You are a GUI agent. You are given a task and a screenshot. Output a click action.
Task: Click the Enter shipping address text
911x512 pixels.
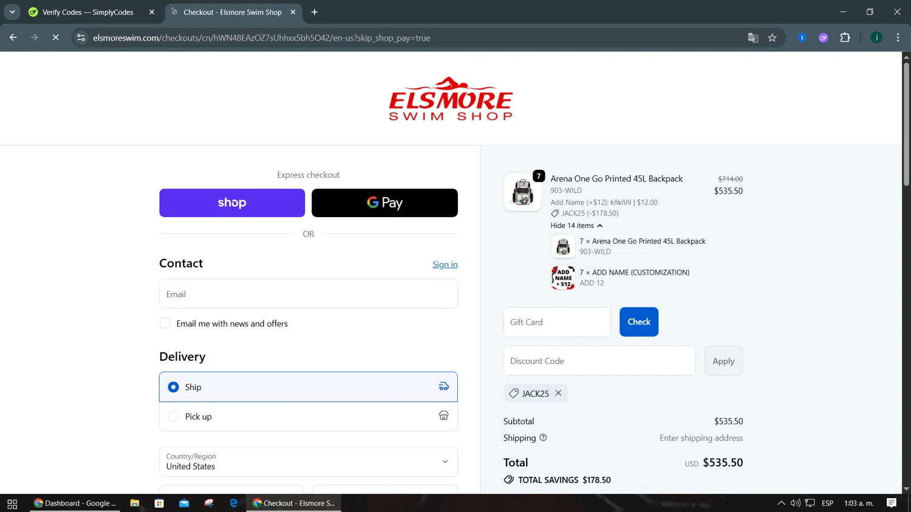701,438
